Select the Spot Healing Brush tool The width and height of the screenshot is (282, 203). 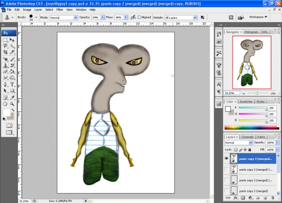coord(5,59)
